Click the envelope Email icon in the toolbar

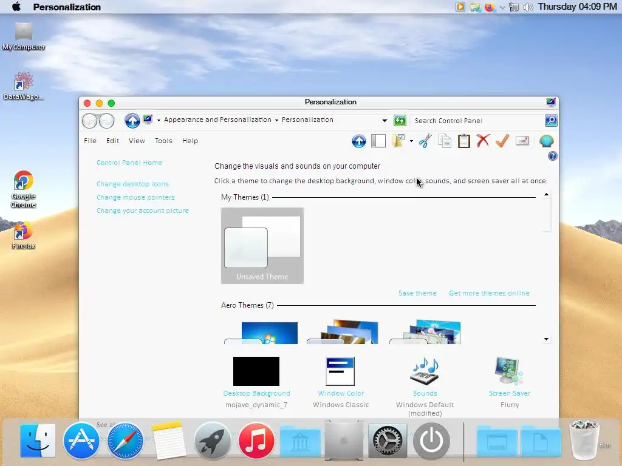click(522, 141)
